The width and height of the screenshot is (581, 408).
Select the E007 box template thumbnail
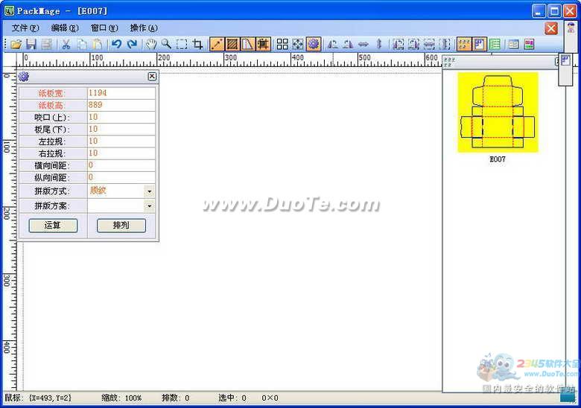498,112
